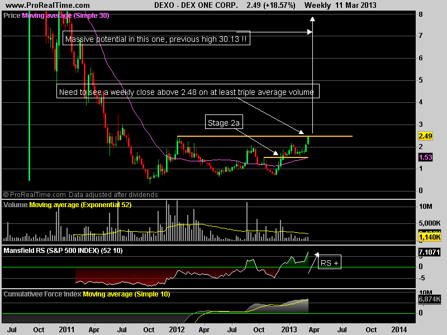Click the 2012 marker on the time axis
The width and height of the screenshot is (447, 335).
click(x=177, y=329)
